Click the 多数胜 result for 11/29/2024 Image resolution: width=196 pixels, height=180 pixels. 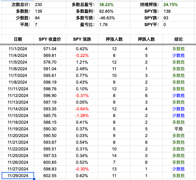178,176
